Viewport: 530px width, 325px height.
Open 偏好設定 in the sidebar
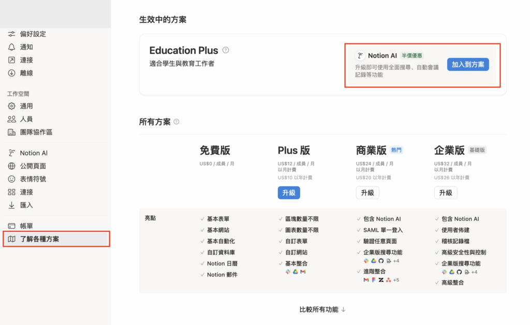pos(33,34)
